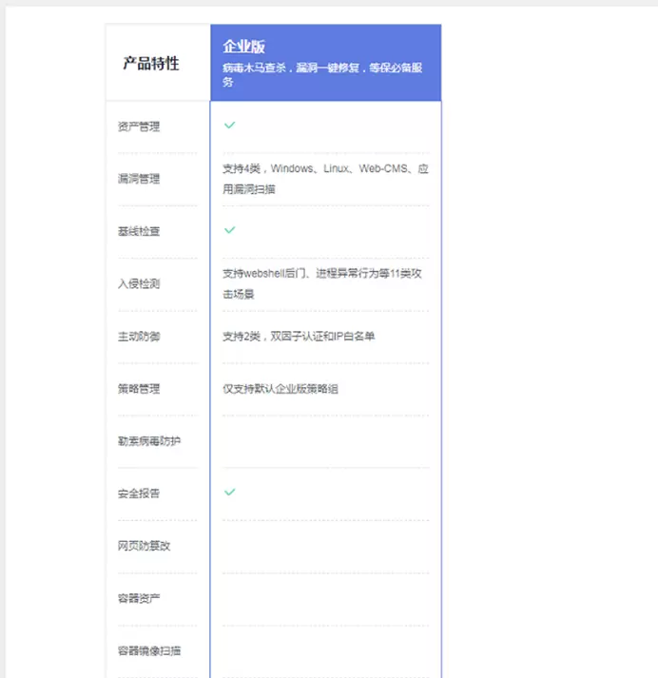This screenshot has height=678, width=658.
Task: Click the 双因子认证和IP白名单 description text
Action: point(299,336)
